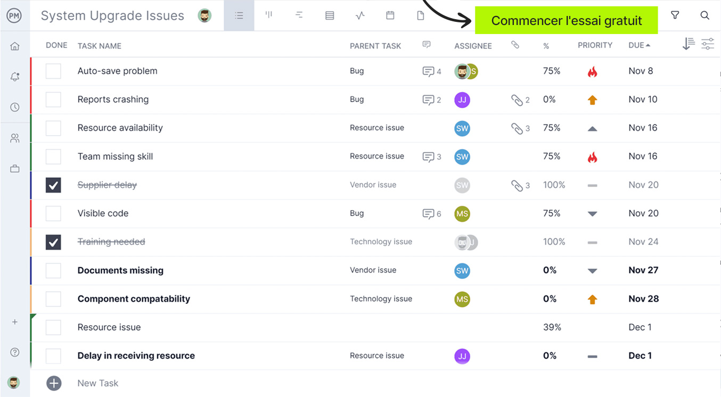The width and height of the screenshot is (721, 397).
Task: Open the sort order arrow control
Action: [688, 45]
